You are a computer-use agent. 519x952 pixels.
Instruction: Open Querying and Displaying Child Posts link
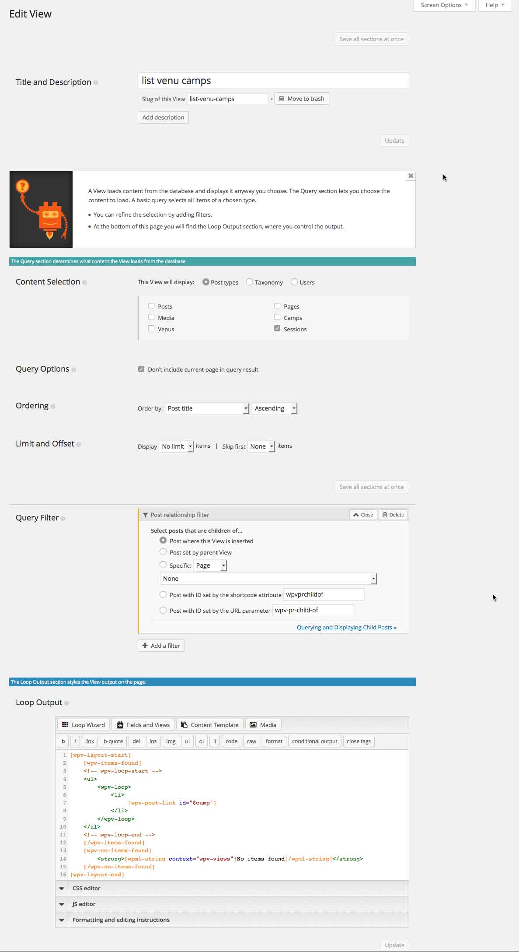point(347,627)
